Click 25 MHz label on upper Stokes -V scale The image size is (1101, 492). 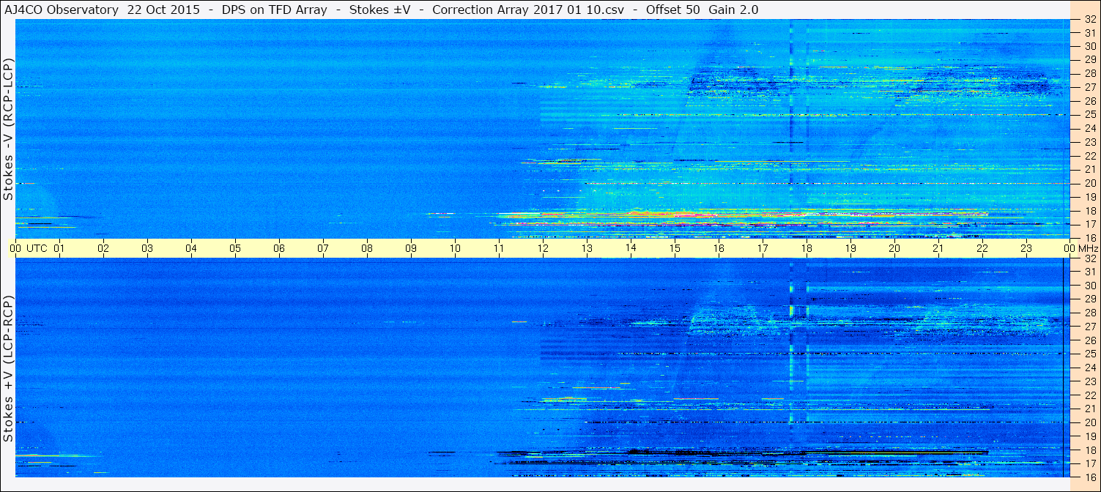(1090, 114)
